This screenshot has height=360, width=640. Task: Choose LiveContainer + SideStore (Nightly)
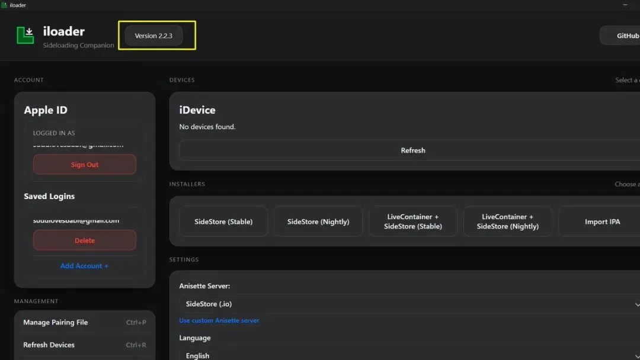[x=507, y=221]
